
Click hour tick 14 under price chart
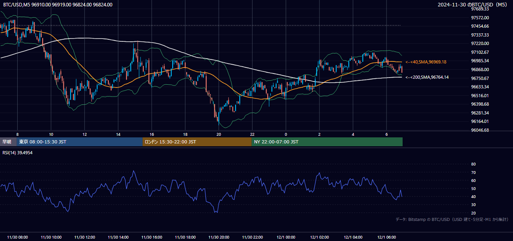pyautogui.click(x=118, y=134)
